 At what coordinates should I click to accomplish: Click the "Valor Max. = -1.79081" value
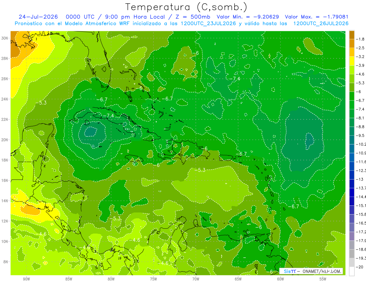tap(316, 17)
